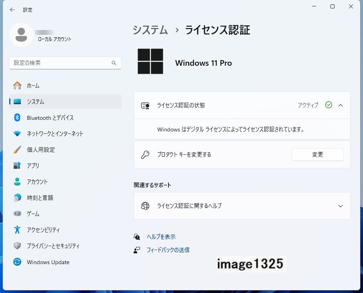Click the アクティブ status text

pos(308,105)
